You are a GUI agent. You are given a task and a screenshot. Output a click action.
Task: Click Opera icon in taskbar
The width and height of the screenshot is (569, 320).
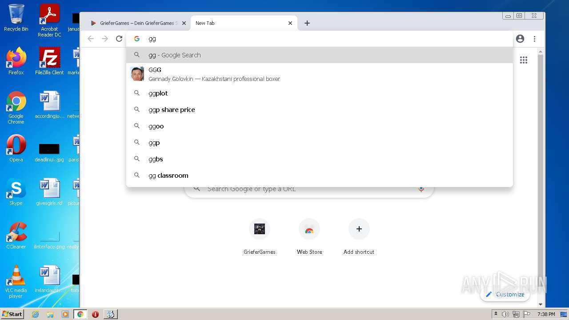click(x=95, y=314)
